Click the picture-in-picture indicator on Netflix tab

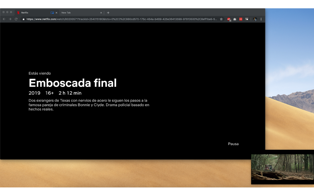[52, 13]
